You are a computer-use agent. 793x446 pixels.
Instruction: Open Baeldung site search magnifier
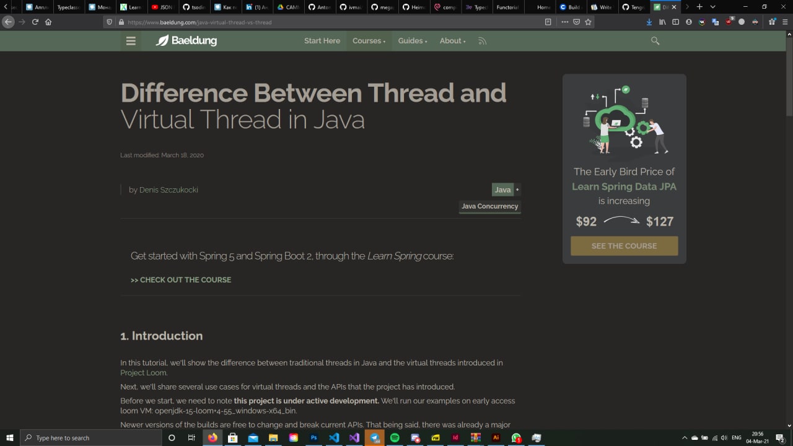655,41
